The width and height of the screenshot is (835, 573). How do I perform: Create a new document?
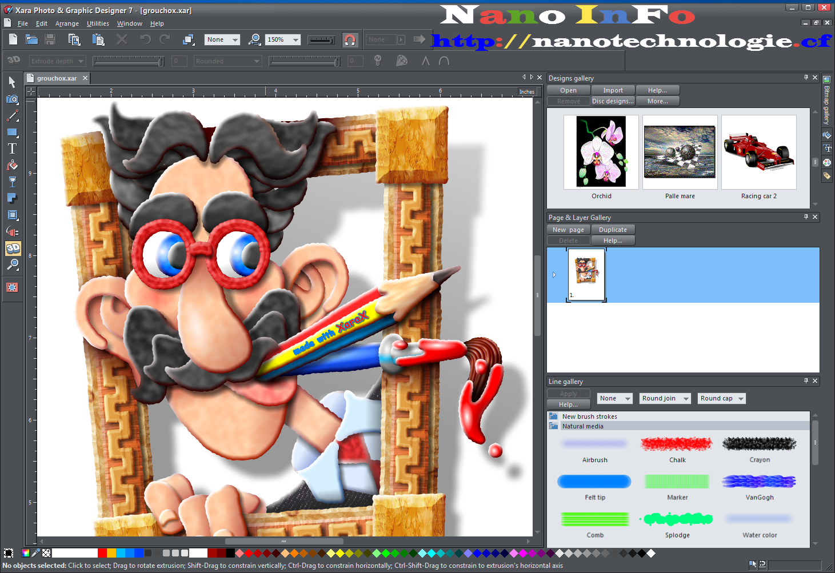(x=13, y=39)
